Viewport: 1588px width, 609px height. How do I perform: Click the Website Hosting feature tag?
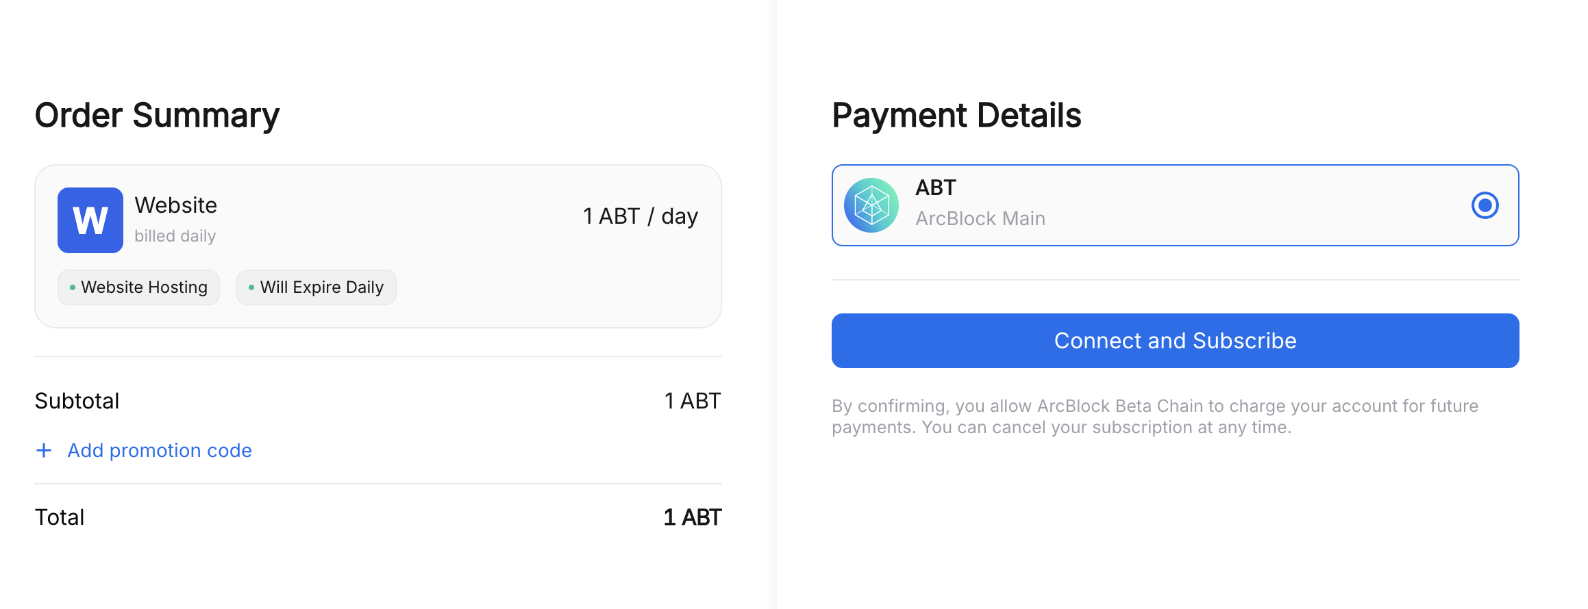pos(139,287)
